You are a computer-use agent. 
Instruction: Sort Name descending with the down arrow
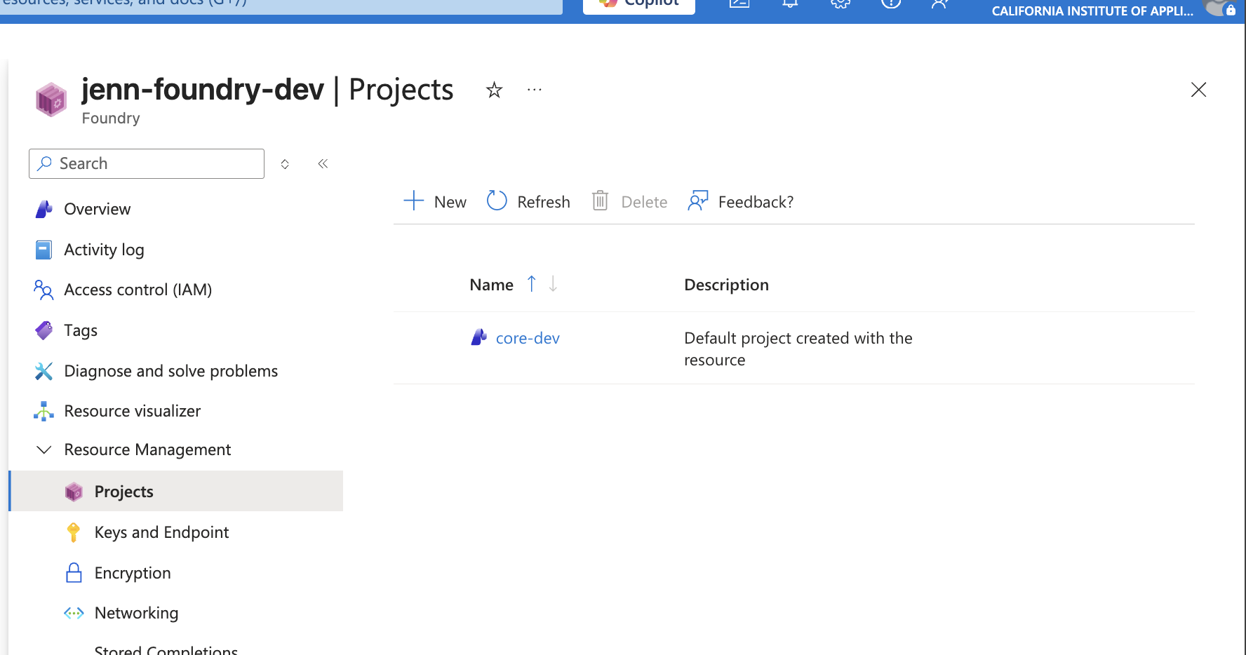point(553,284)
